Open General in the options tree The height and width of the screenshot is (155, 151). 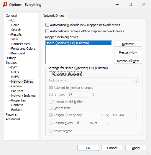tap(11, 16)
